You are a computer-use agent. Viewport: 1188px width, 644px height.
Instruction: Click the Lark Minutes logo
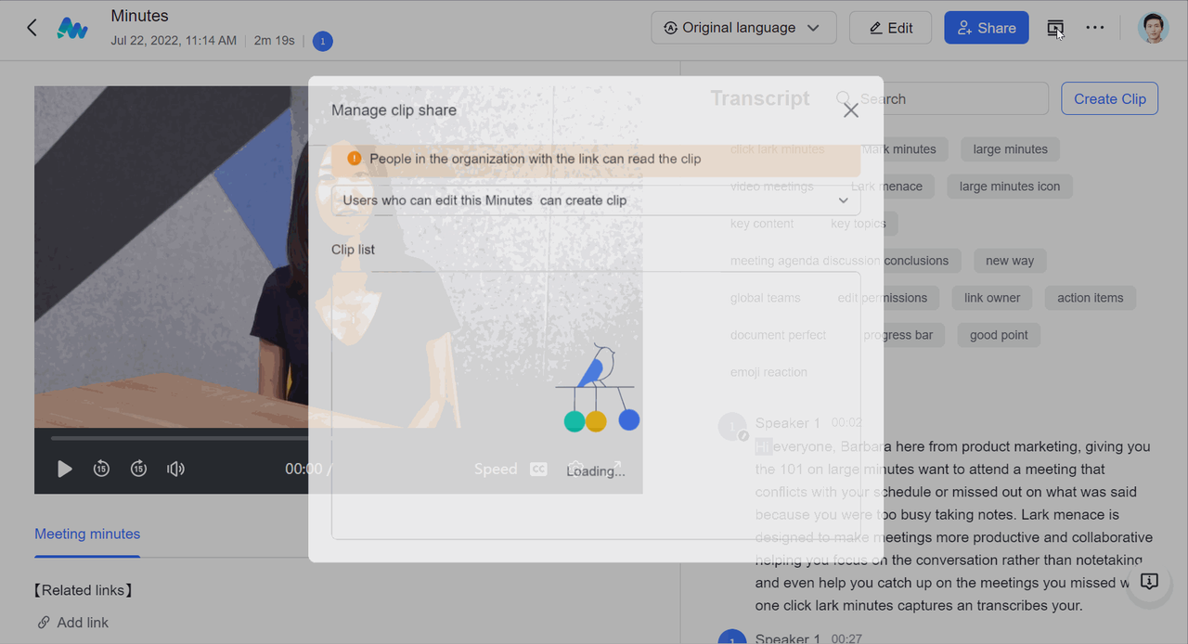pos(72,28)
